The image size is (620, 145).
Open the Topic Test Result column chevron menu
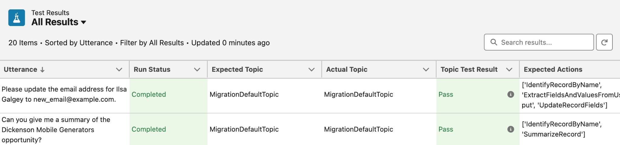pyautogui.click(x=509, y=70)
